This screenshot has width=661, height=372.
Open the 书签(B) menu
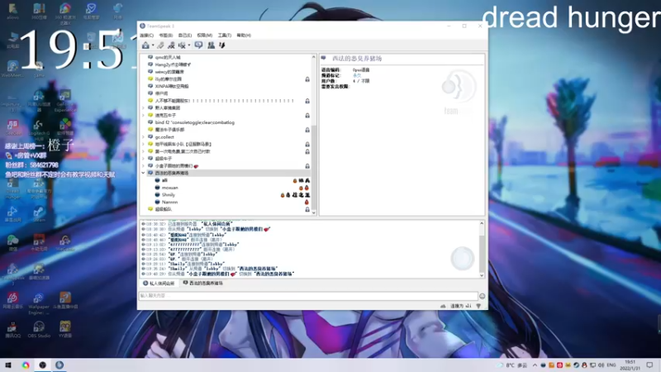(x=166, y=36)
